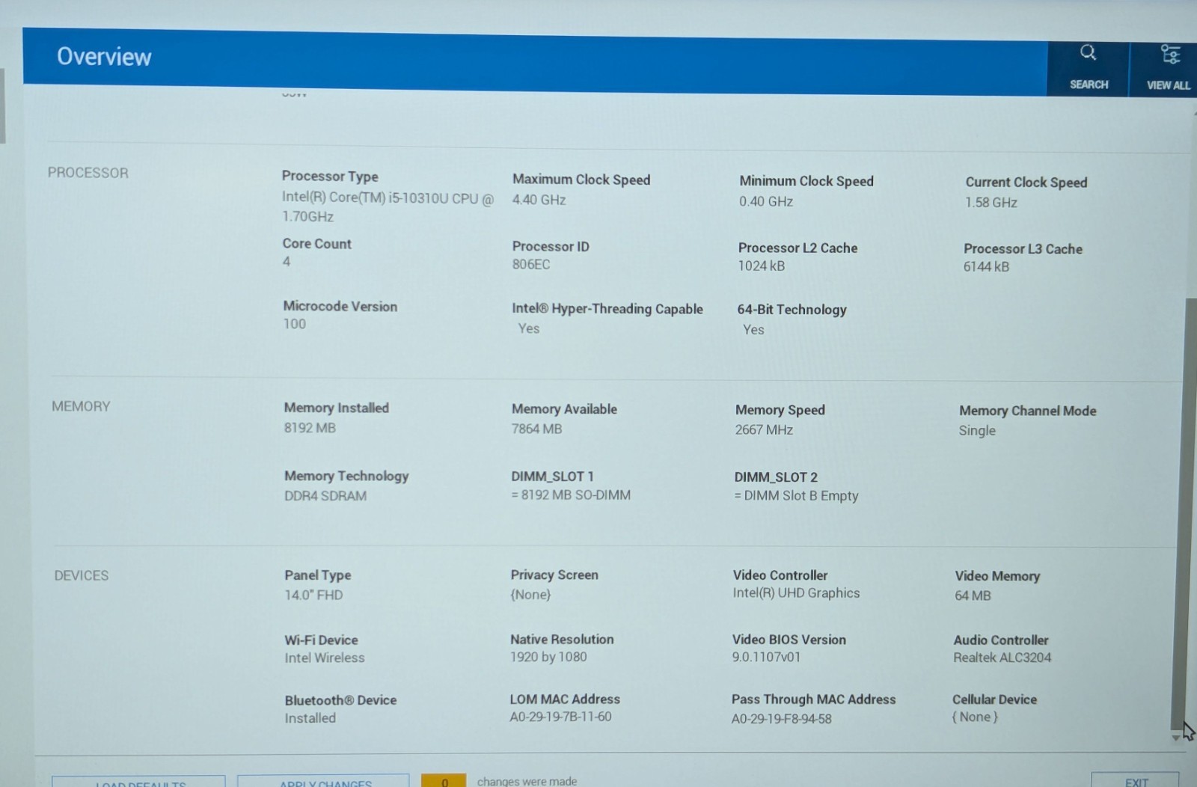The image size is (1197, 787).
Task: Click the Cellular Device label
Action: (994, 699)
